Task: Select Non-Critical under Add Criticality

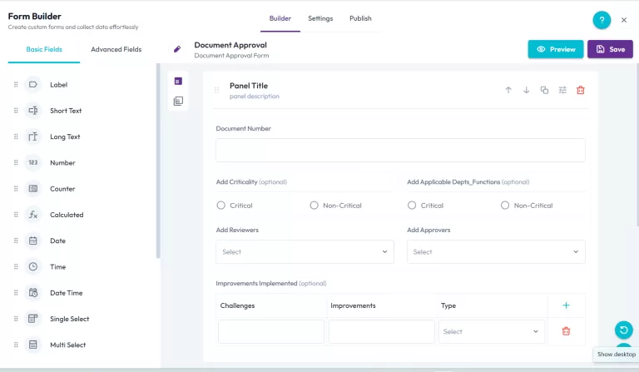Action: [x=315, y=206]
